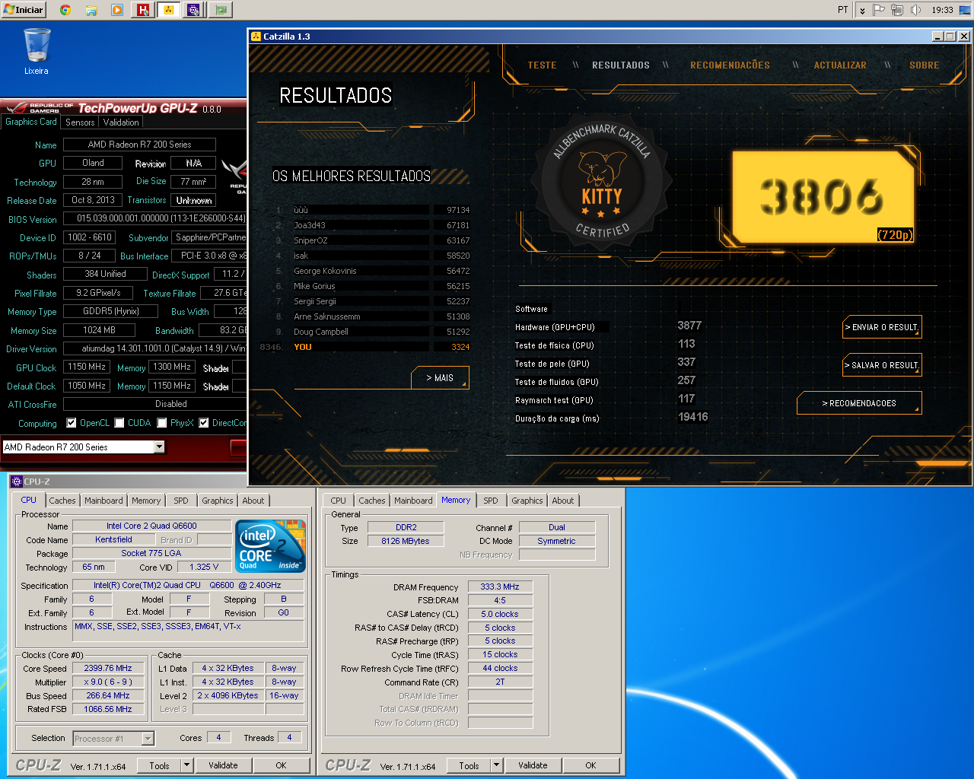
Task: Click OK in CPU-Z Memory window
Action: [x=591, y=765]
